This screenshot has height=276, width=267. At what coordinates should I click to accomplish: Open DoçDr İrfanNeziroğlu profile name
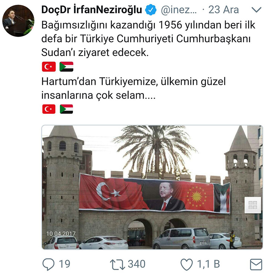coord(92,10)
